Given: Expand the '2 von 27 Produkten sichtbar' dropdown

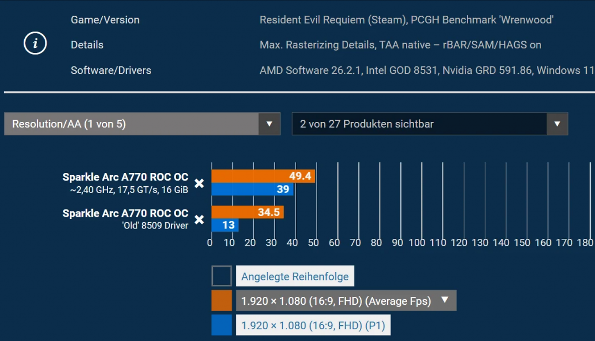Looking at the screenshot, I should click(x=430, y=124).
